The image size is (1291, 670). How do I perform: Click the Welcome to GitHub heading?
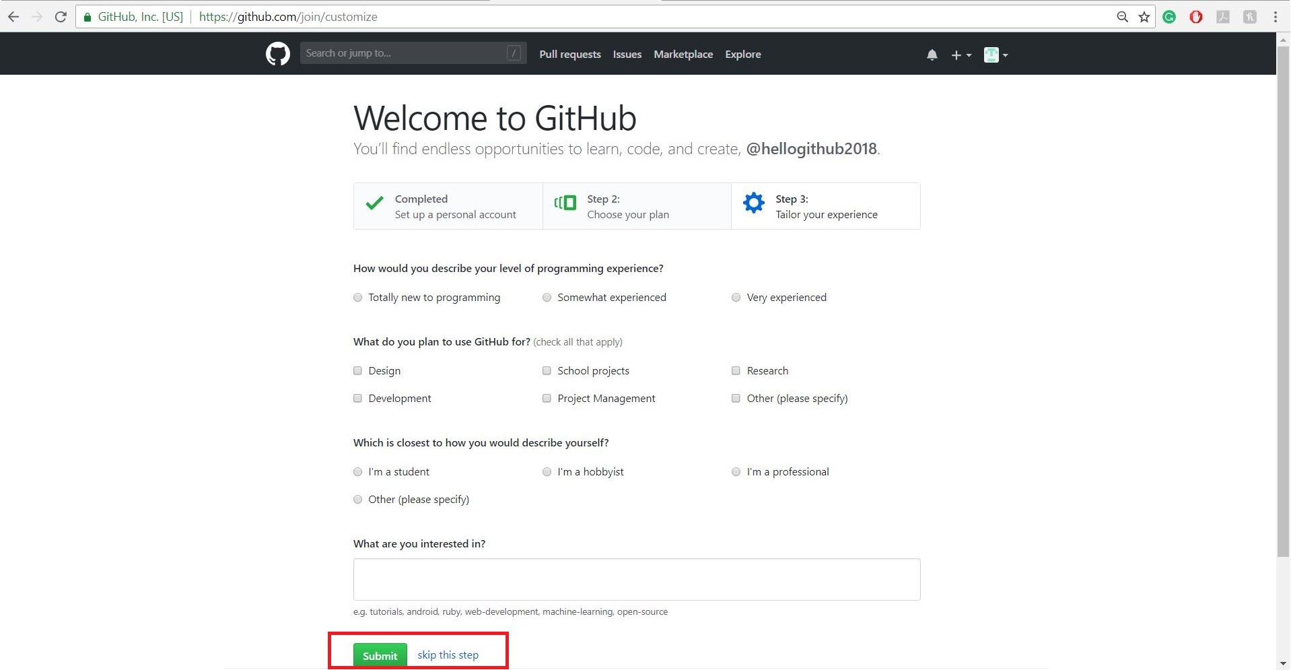(x=495, y=119)
